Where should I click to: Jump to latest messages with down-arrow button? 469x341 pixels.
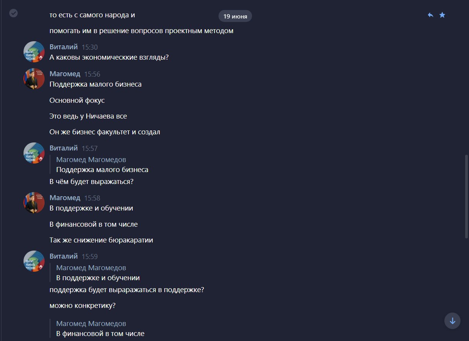pos(452,321)
